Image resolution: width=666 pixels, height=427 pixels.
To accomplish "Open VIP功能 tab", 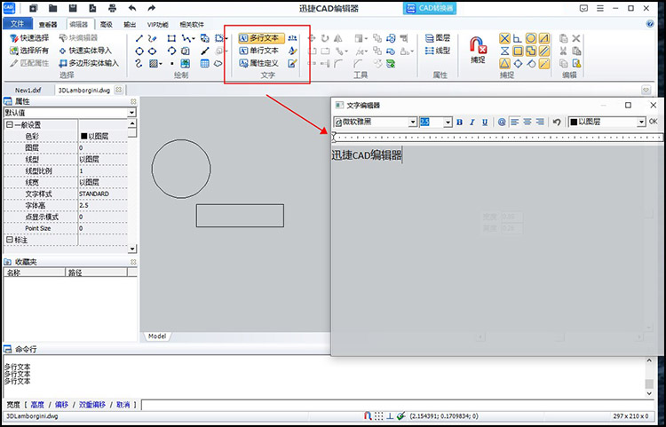I will pos(157,25).
